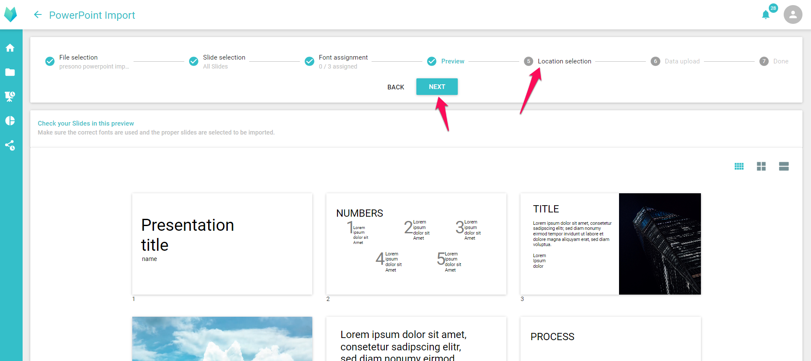Click slide number 1 label
The width and height of the screenshot is (811, 361).
coord(134,299)
